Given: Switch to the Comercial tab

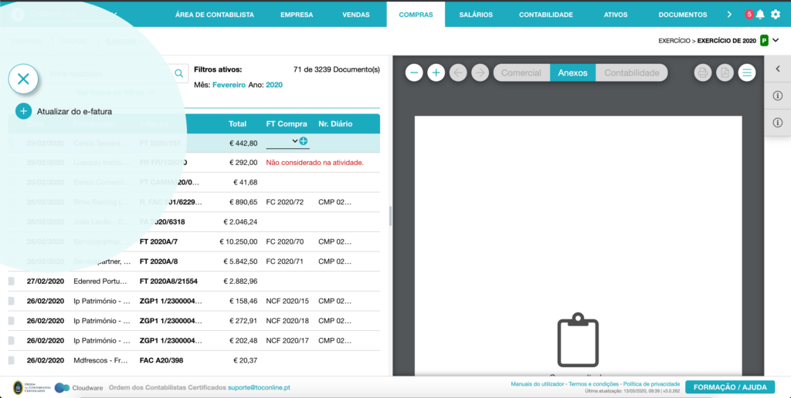Looking at the screenshot, I should click(521, 73).
